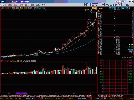Screen dimensions: 134x100
Task: Switch to the RSI indicator tab
Action: coord(6,96)
